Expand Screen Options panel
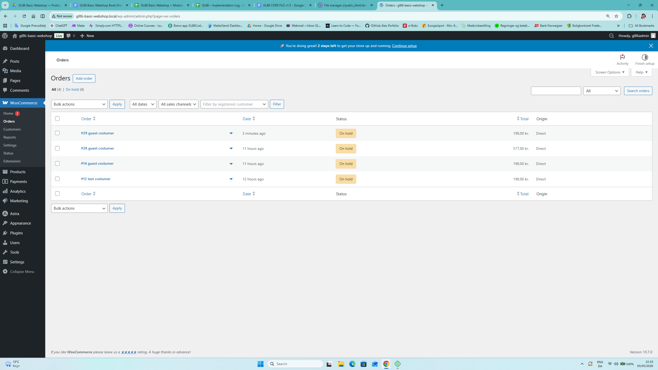The height and width of the screenshot is (370, 658). (610, 72)
